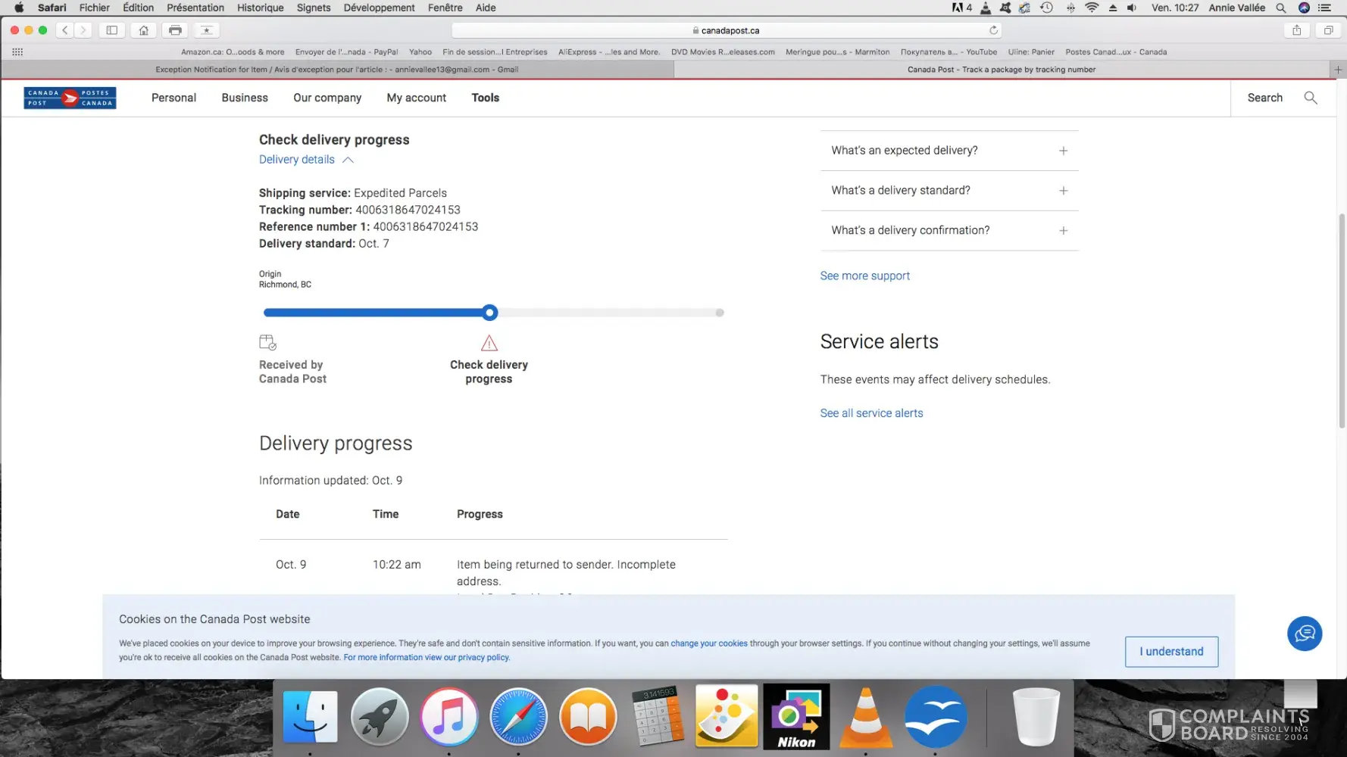Open the "See all service alerts" link
This screenshot has height=757, width=1347.
(x=871, y=413)
